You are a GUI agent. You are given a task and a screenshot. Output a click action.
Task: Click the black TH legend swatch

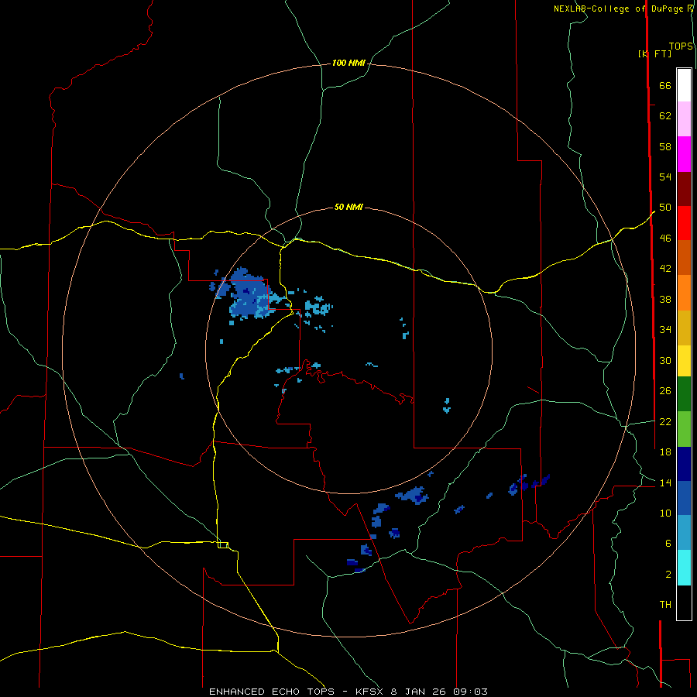coord(684,603)
